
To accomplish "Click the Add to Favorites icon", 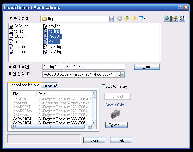I will 183,19.
